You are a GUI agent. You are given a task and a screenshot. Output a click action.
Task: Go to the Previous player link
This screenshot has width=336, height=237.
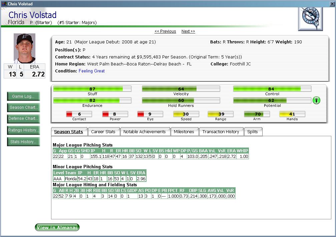pyautogui.click(x=165, y=31)
